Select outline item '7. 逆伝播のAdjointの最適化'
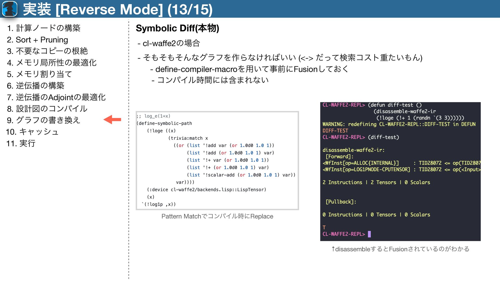 pos(56,97)
